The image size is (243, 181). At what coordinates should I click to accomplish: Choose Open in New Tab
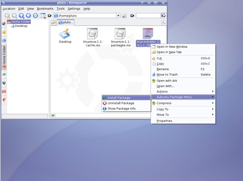183,52
